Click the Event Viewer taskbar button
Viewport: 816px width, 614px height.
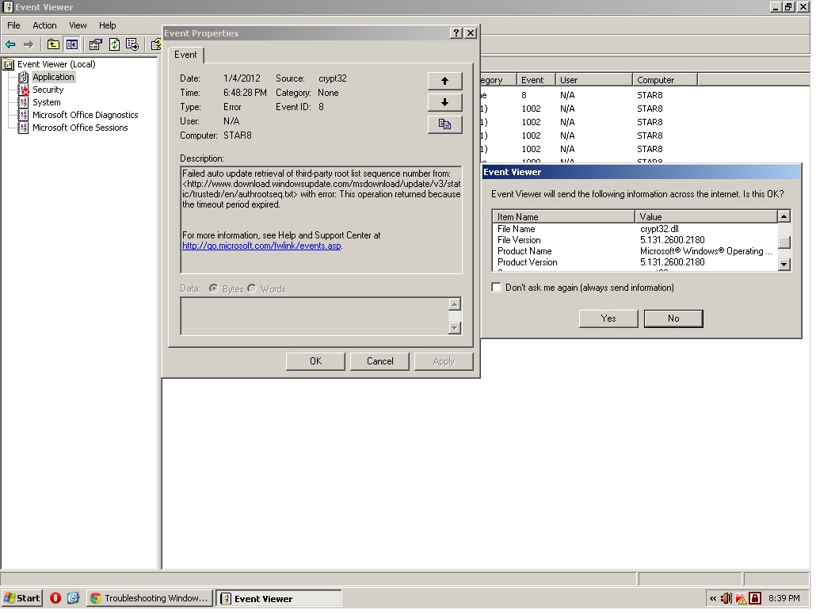278,598
